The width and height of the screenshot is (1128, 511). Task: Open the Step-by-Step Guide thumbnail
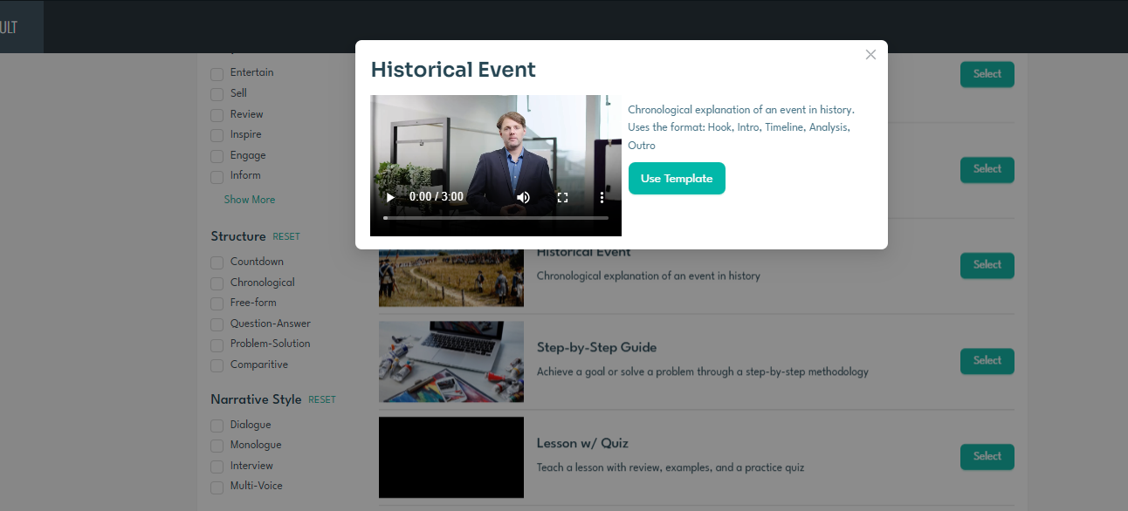451,362
